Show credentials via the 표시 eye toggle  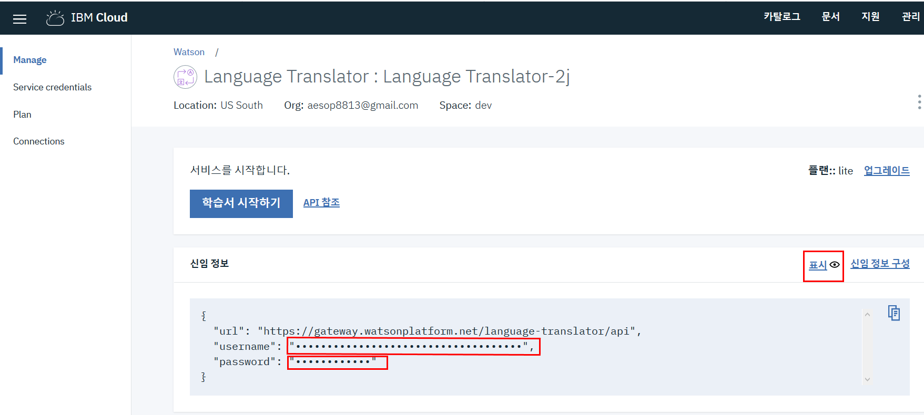824,265
